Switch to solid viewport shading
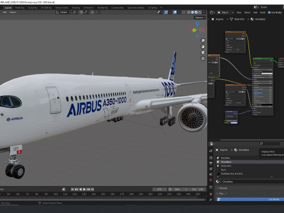Viewport: 284px width, 213px height. [192, 12]
